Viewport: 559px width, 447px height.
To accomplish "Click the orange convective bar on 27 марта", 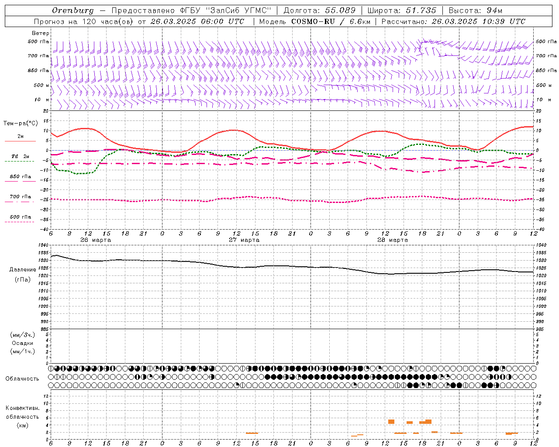I will [x=252, y=433].
